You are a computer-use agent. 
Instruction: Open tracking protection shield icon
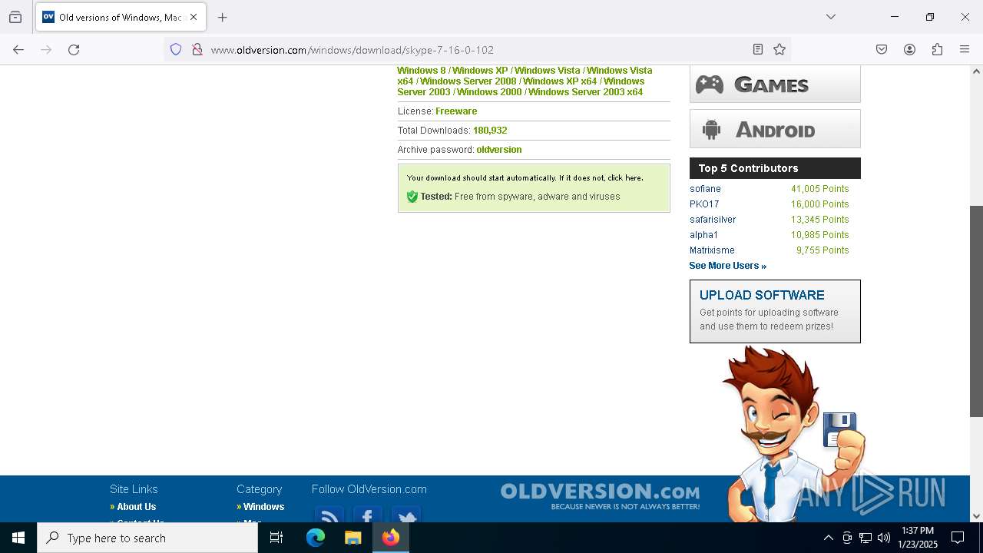176,50
